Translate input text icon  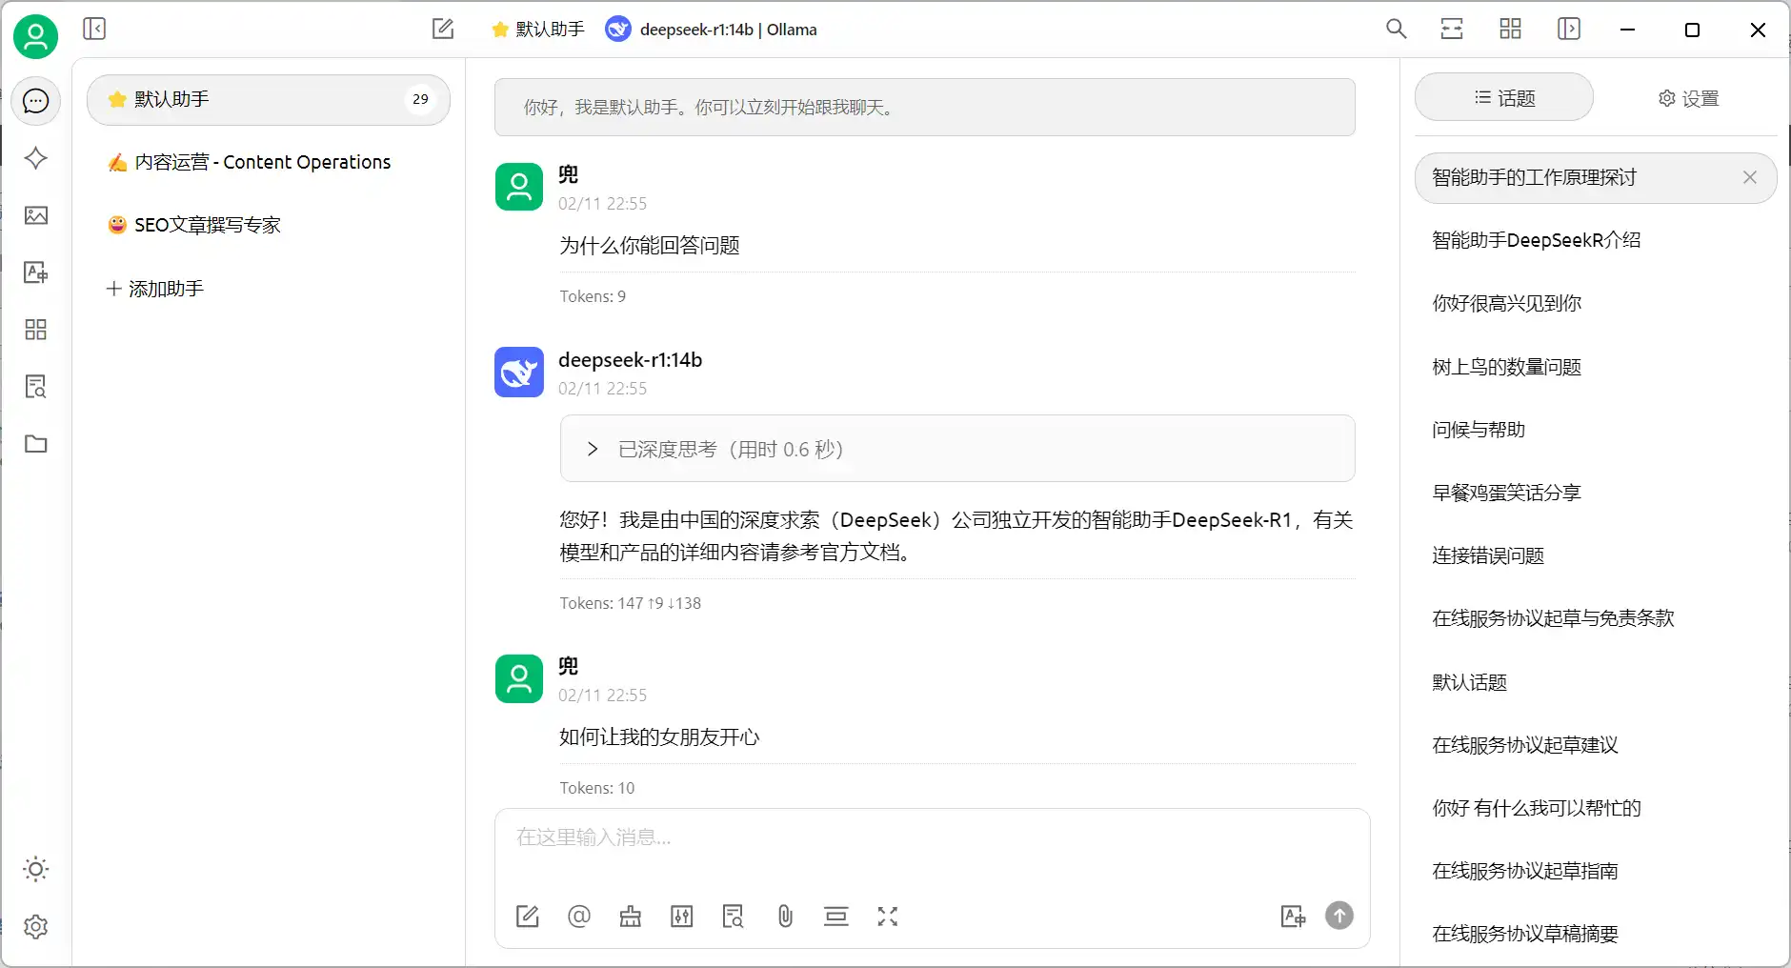1293,917
